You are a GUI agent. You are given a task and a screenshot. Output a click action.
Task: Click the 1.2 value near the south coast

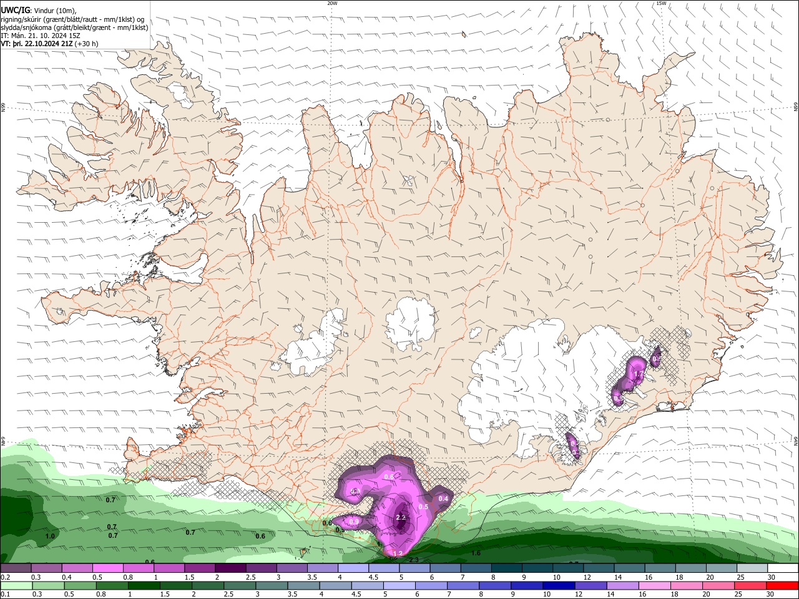(x=398, y=553)
